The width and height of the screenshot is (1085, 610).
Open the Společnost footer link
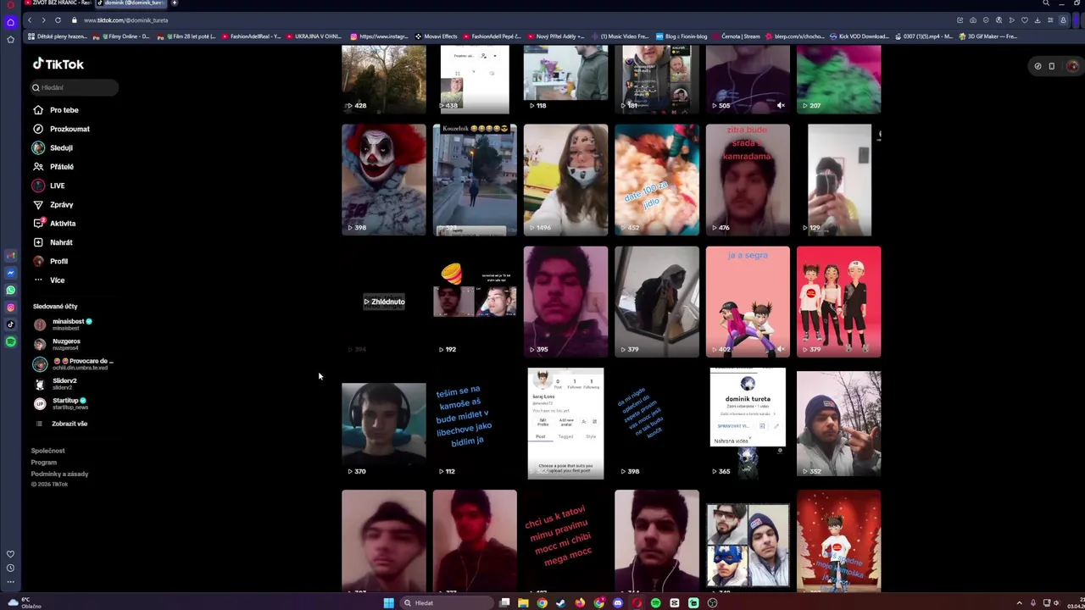[x=47, y=451]
